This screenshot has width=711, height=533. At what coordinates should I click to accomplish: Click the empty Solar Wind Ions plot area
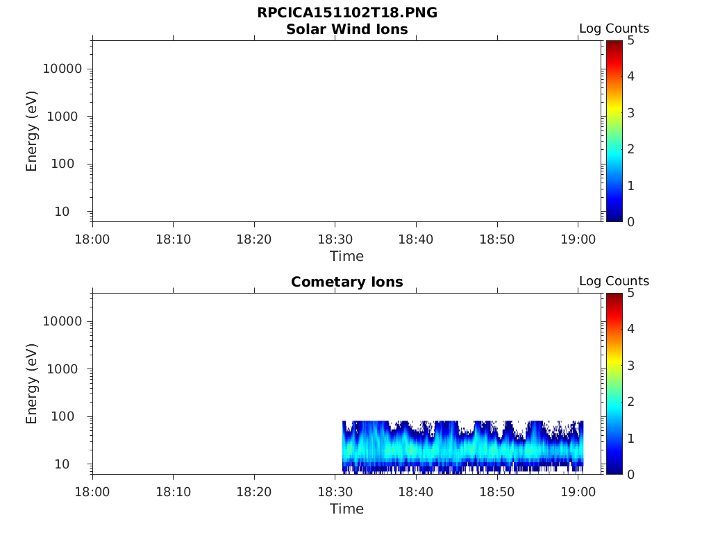[347, 131]
